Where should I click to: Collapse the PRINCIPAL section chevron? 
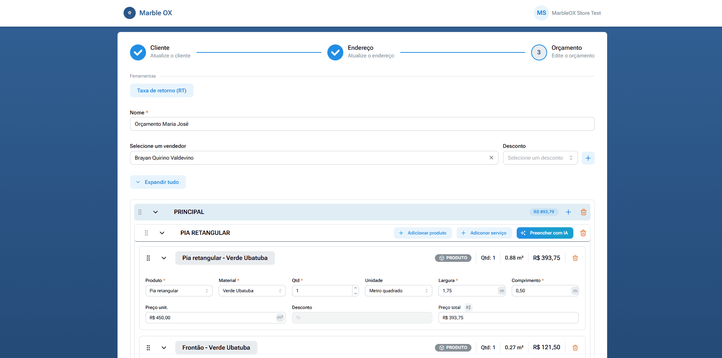tap(156, 212)
